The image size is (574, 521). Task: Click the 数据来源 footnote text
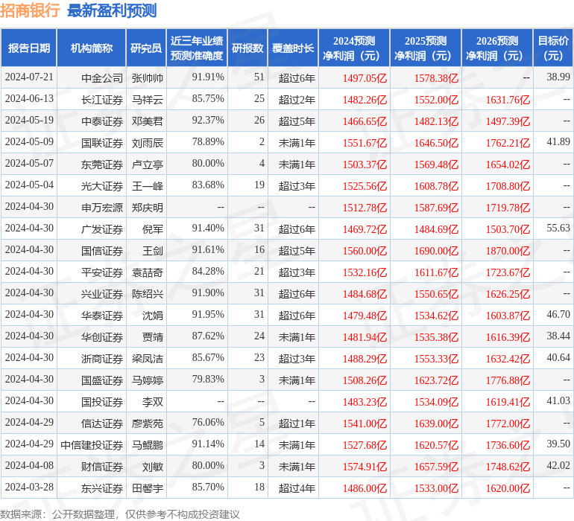click(120, 514)
